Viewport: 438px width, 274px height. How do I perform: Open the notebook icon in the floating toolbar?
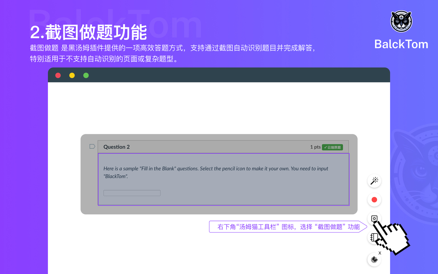(x=374, y=237)
